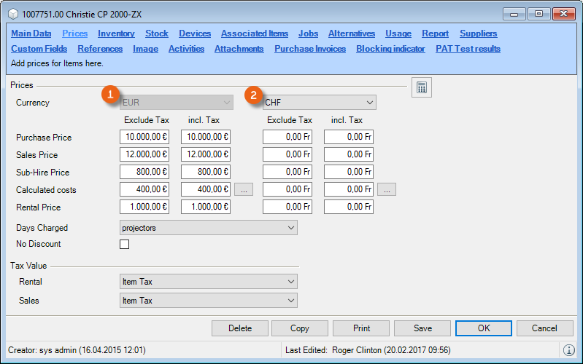Open the Rental tax value dropdown
Image resolution: width=583 pixels, height=364 pixels.
click(x=208, y=282)
